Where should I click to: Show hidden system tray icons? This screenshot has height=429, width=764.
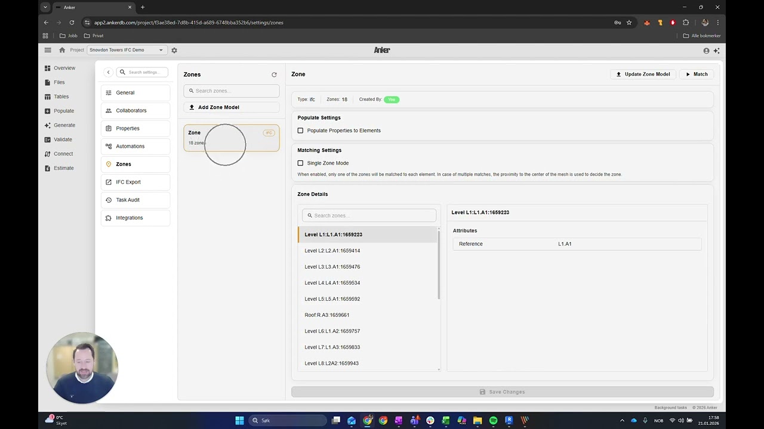[622, 421]
